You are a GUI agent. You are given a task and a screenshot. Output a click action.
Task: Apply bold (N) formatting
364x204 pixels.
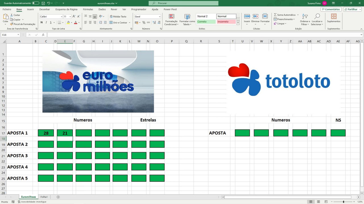tap(42, 22)
